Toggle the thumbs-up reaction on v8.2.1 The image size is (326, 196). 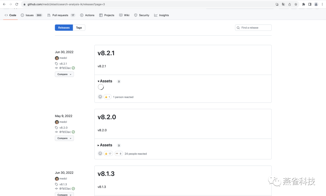pos(108,97)
